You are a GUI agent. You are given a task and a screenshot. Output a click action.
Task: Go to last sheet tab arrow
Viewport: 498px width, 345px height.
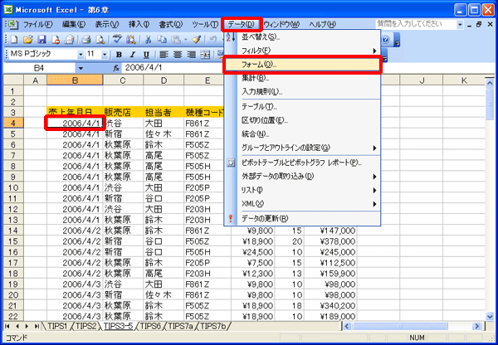(37, 326)
